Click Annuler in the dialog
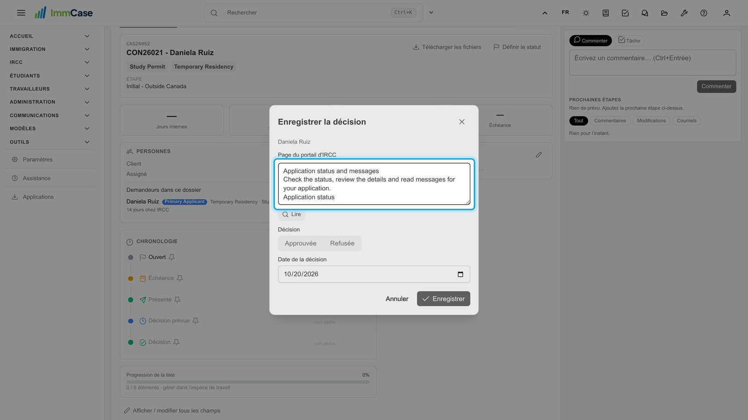This screenshot has height=420, width=748. pos(397,299)
